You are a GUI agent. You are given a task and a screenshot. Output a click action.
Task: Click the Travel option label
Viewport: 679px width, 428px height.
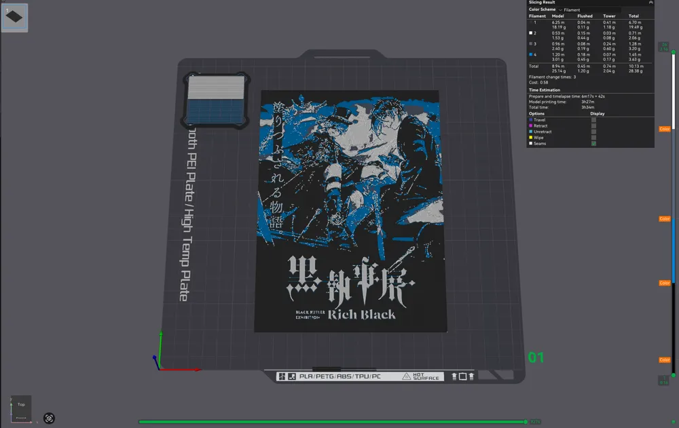point(539,120)
